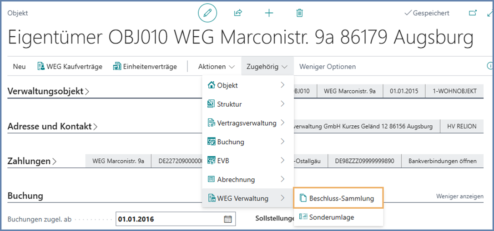Expand the Zahlungen section
This screenshot has width=494, height=231.
pos(32,161)
